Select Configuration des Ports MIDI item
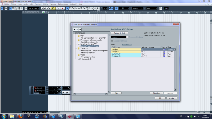The height and width of the screenshot is (119, 212). (x=95, y=38)
